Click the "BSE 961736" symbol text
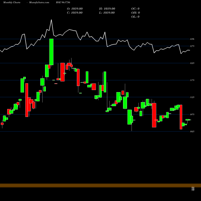Image resolution: width=201 pixels, height=201 pixels. pyautogui.click(x=63, y=2)
